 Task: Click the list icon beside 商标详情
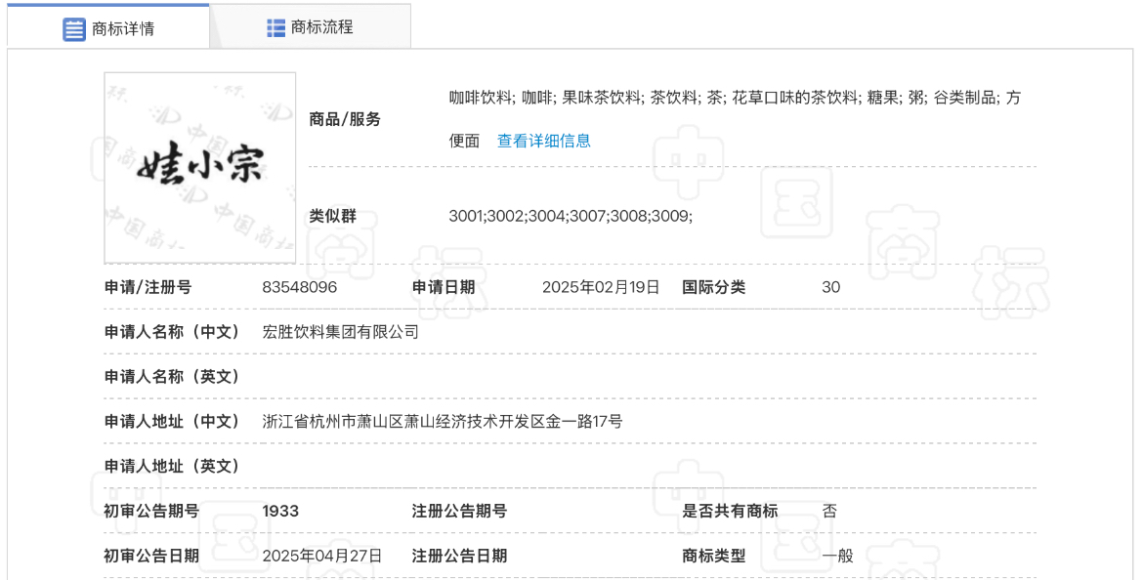pos(74,29)
